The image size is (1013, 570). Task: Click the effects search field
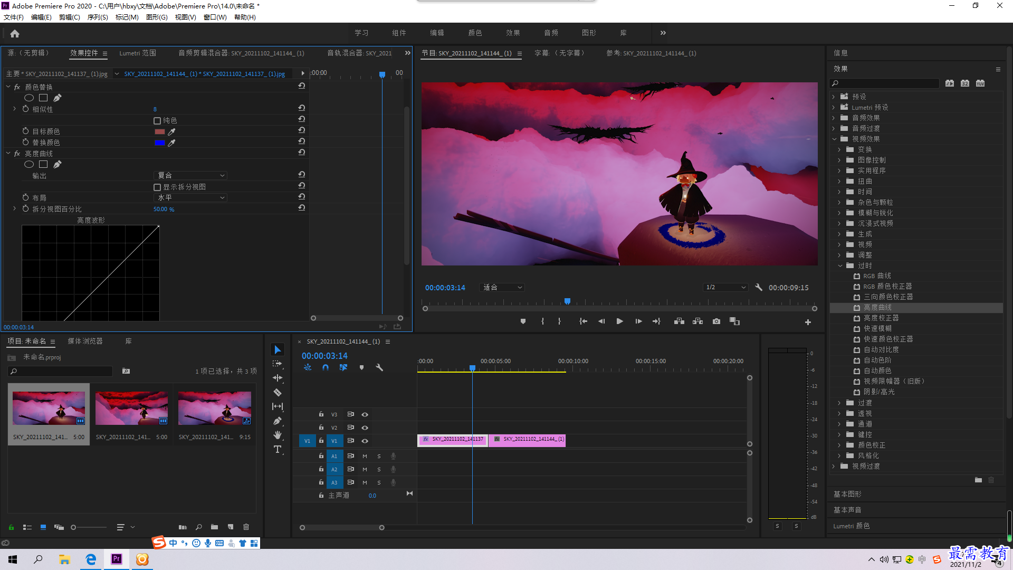(x=885, y=83)
